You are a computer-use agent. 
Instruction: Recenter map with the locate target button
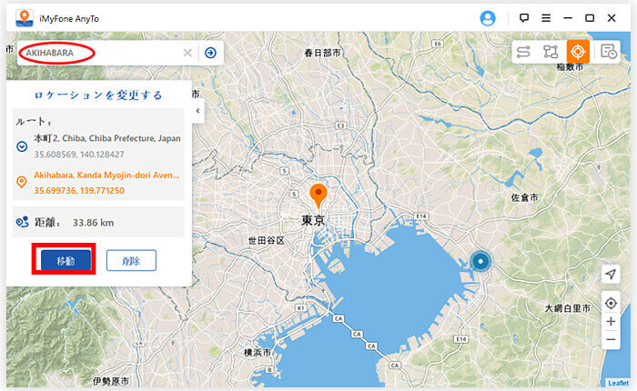(611, 303)
